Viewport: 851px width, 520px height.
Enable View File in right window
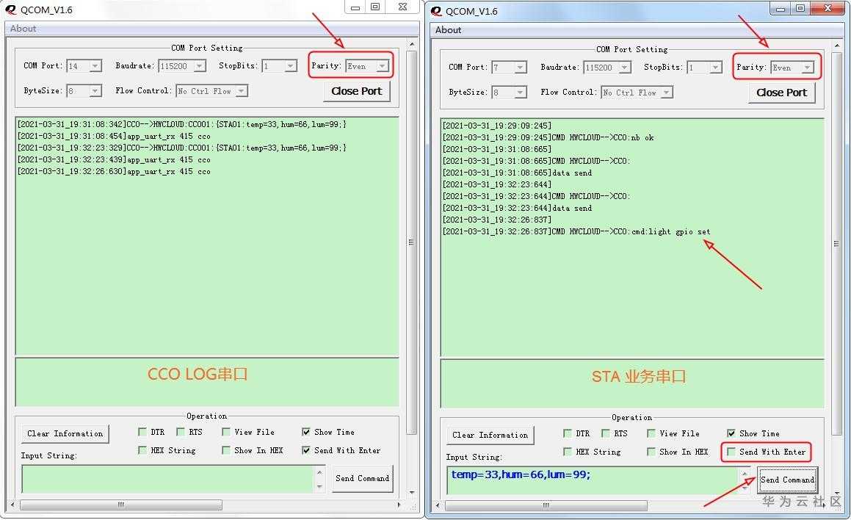pyautogui.click(x=651, y=433)
